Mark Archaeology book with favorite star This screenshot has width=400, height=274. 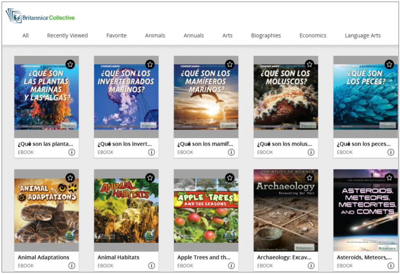pos(309,178)
